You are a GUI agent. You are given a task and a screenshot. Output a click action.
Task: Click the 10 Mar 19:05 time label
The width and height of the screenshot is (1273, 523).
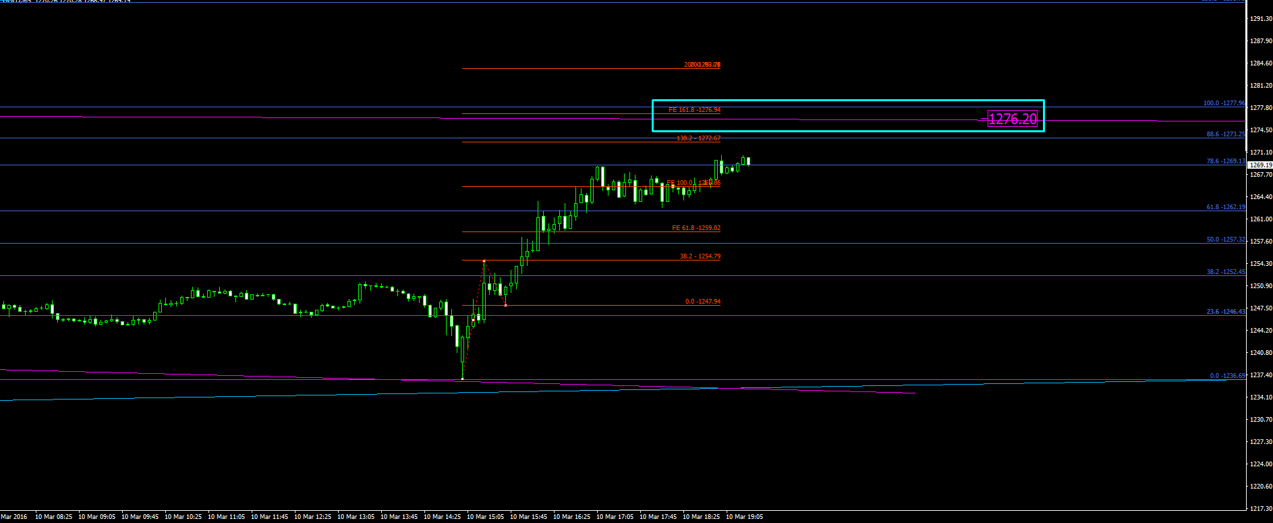[x=744, y=517]
